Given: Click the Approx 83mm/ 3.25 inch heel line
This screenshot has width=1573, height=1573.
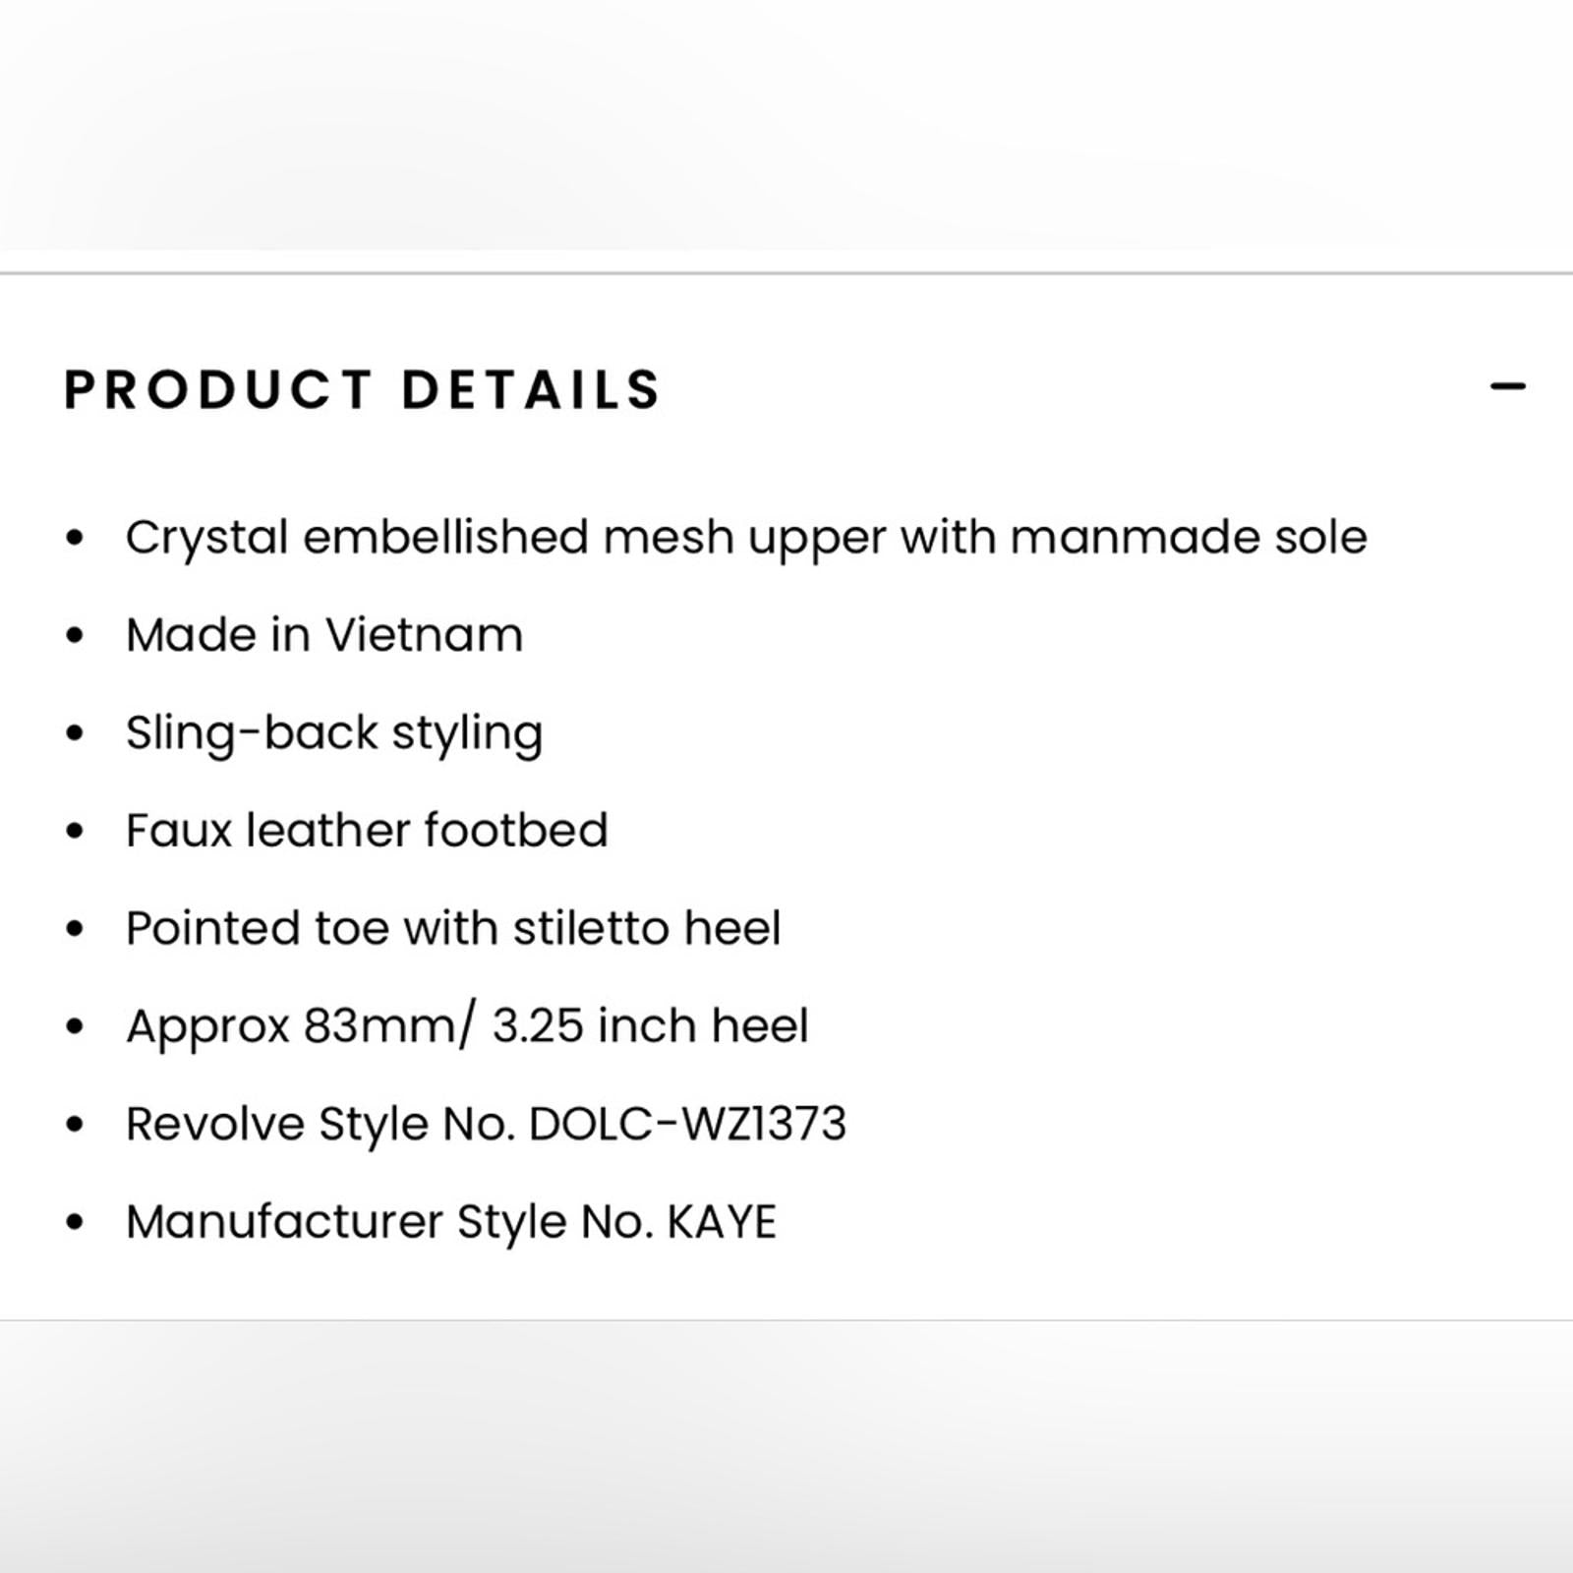Looking at the screenshot, I should point(467,1026).
